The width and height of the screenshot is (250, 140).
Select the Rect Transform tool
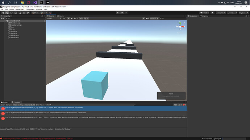pyautogui.click(x=20, y=13)
